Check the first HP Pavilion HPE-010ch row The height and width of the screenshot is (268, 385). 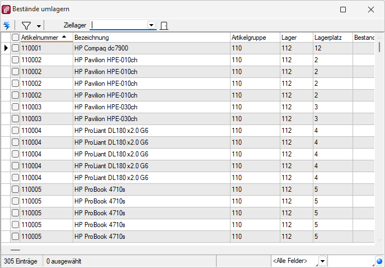click(15, 60)
